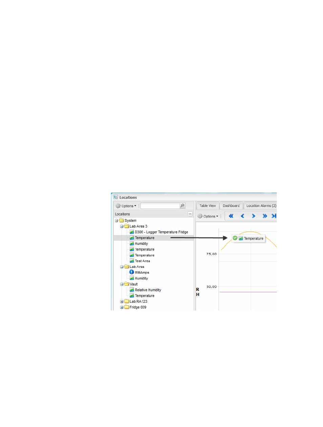323x427 pixels.
Task: Expand the Fridge 009 node
Action: pos(122,307)
